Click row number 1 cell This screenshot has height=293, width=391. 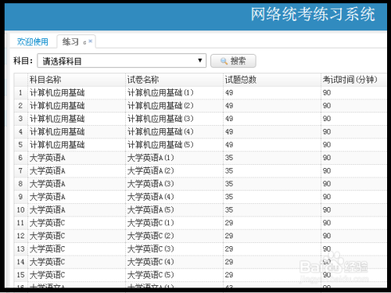coord(20,93)
